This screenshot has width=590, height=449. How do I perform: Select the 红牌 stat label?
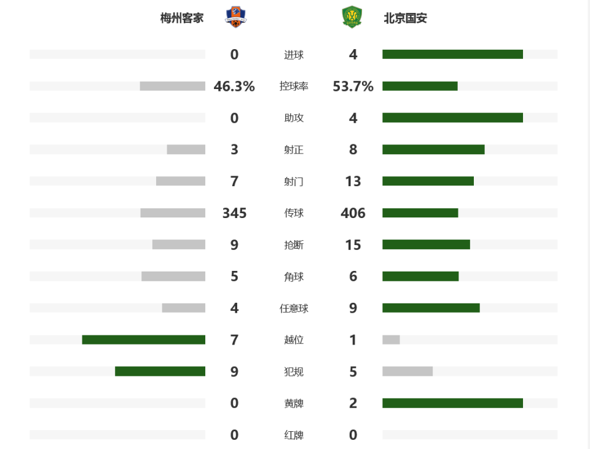click(294, 435)
